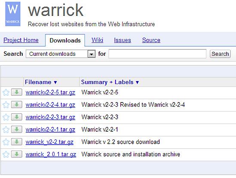
Task: Click the summary text 'Warrick v2-2-1'
Action: tap(100, 130)
